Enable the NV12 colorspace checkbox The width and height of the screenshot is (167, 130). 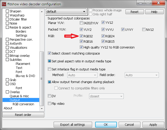[144, 30]
